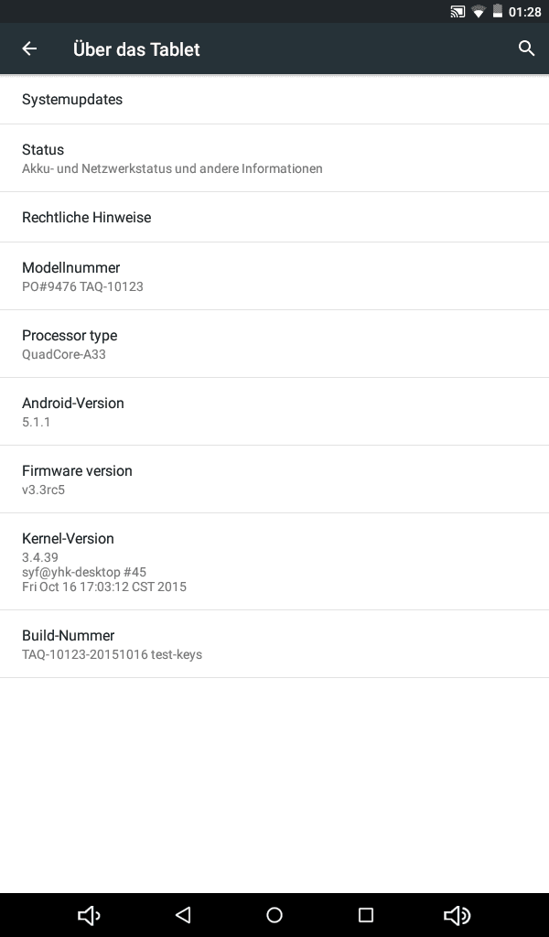Open search with magnifier icon
Viewport: 549px width, 937px height.
526,48
